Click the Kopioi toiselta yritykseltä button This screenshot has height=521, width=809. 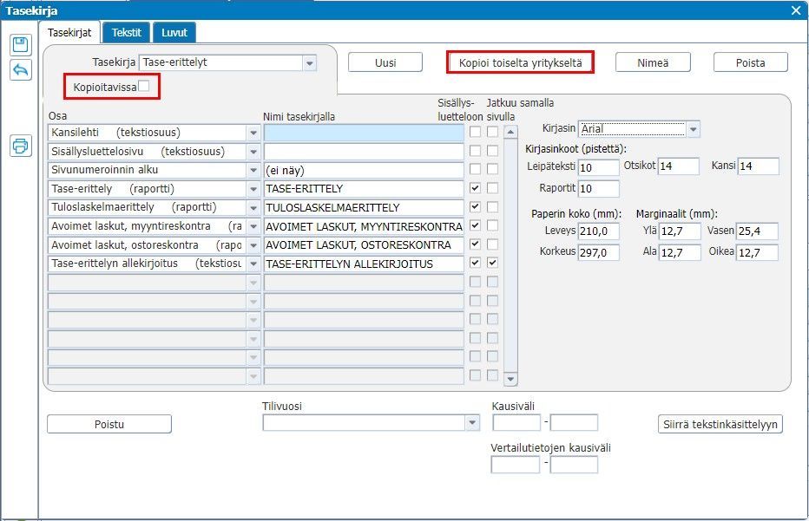coord(520,62)
